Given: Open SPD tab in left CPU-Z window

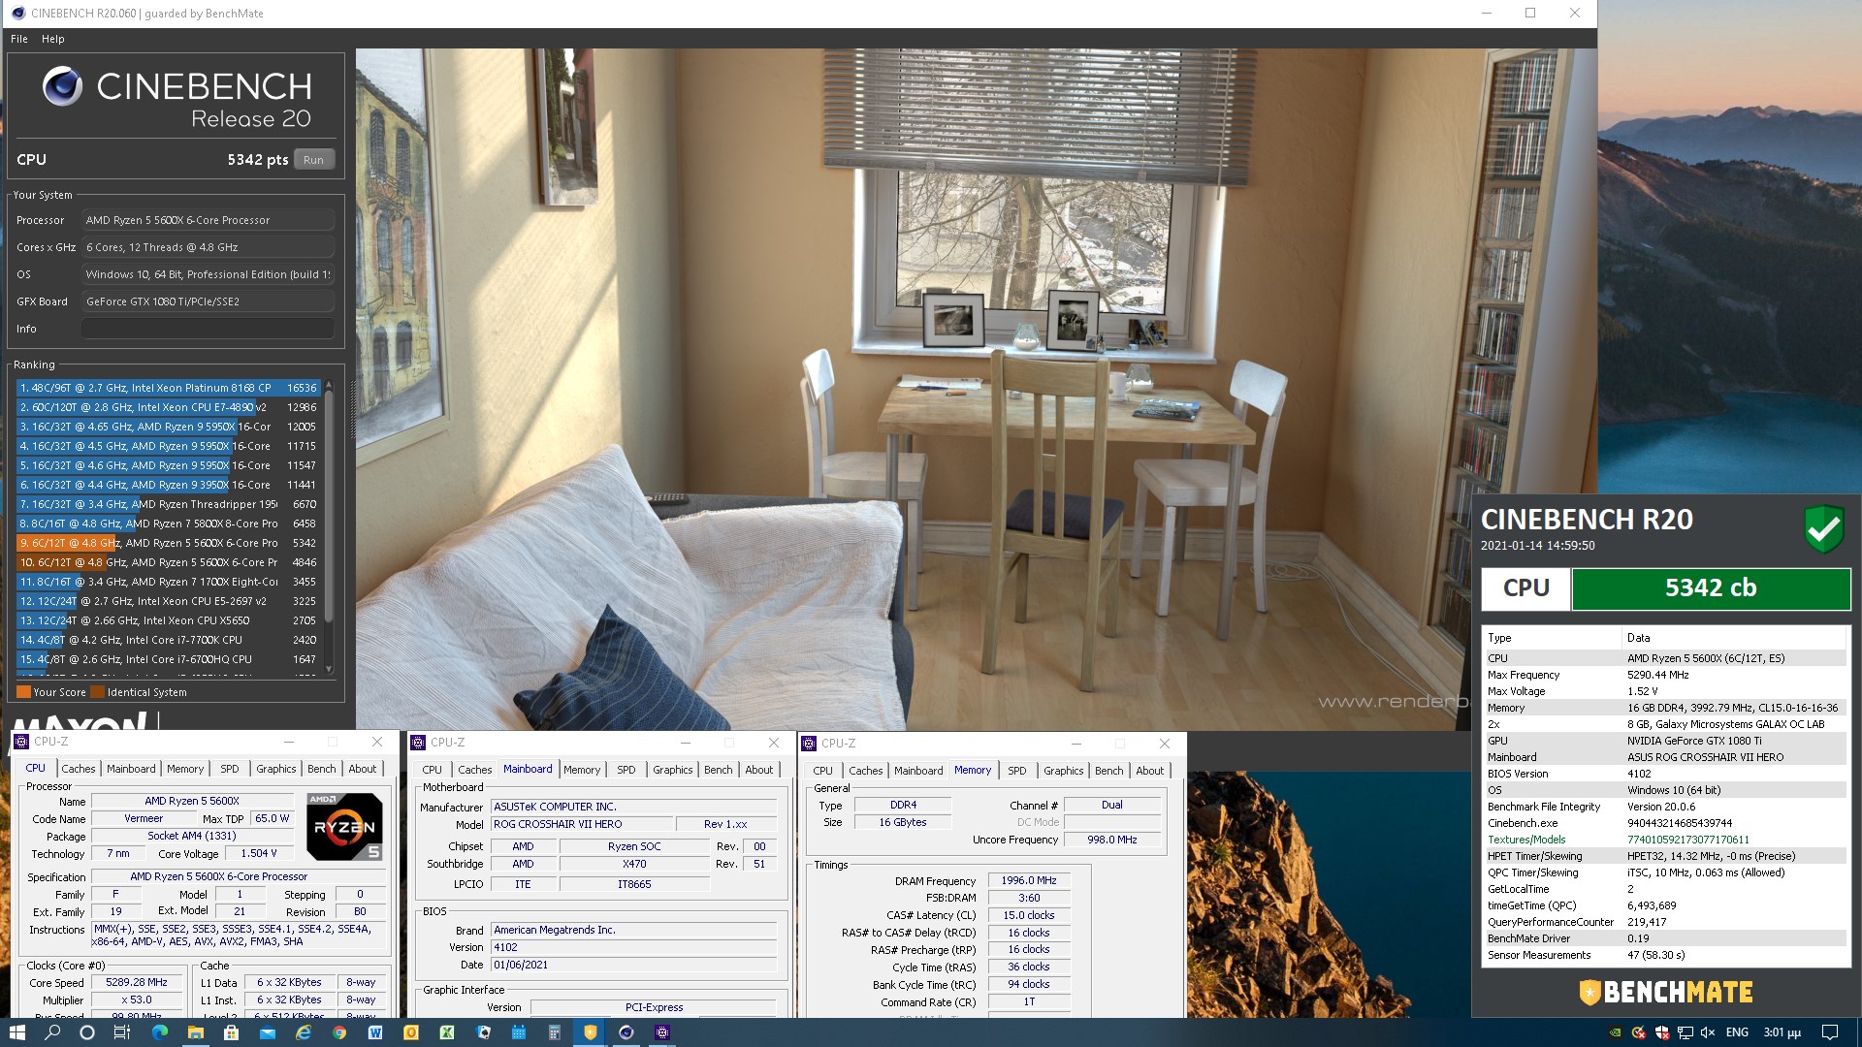Looking at the screenshot, I should click(230, 769).
